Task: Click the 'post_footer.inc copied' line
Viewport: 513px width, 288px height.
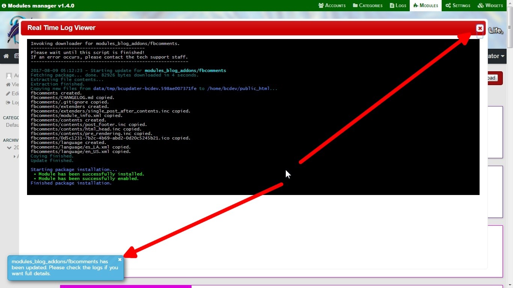Action: click(89, 124)
